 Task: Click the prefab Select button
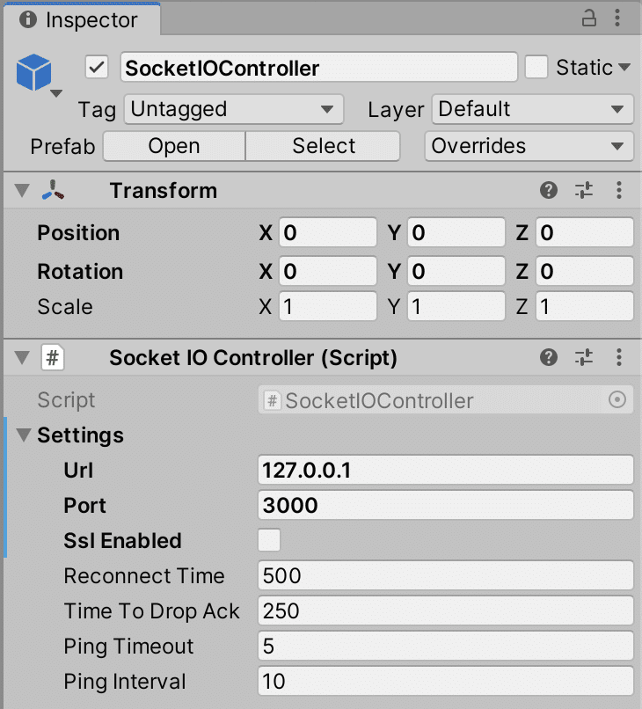[x=324, y=146]
